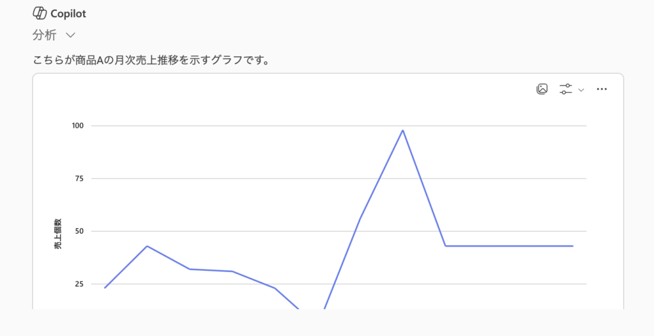Click the first data point on the line
This screenshot has height=336, width=654.
point(105,287)
